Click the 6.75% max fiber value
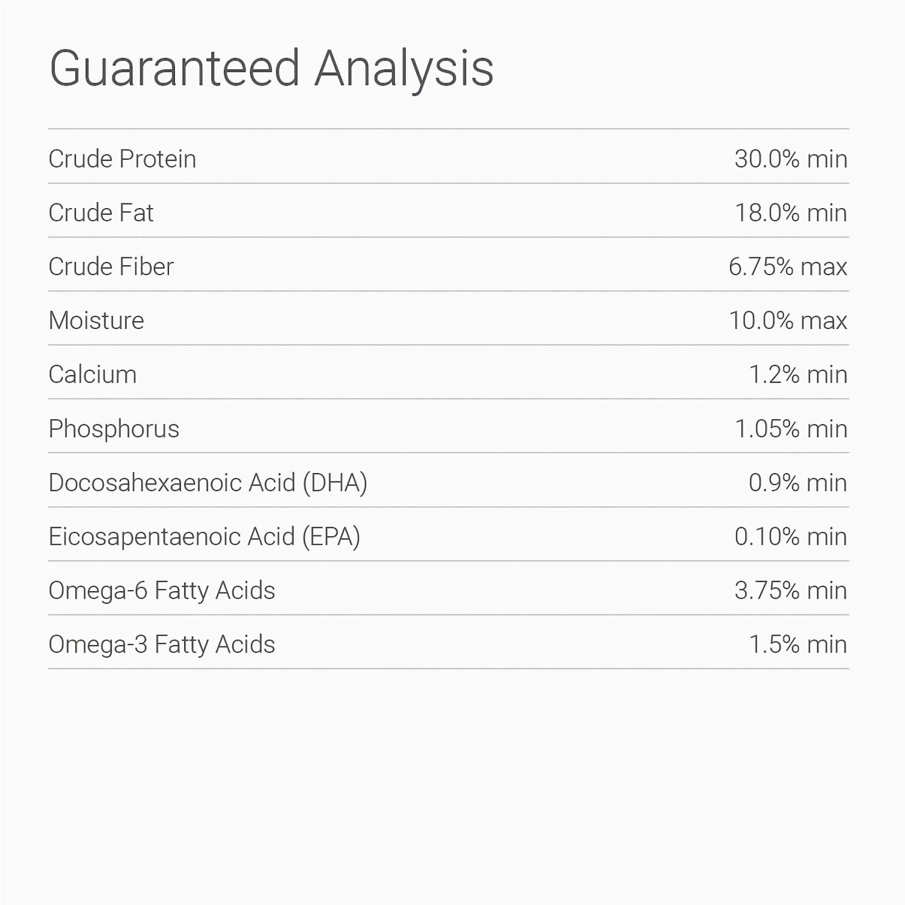The width and height of the screenshot is (905, 905). pyautogui.click(x=787, y=267)
